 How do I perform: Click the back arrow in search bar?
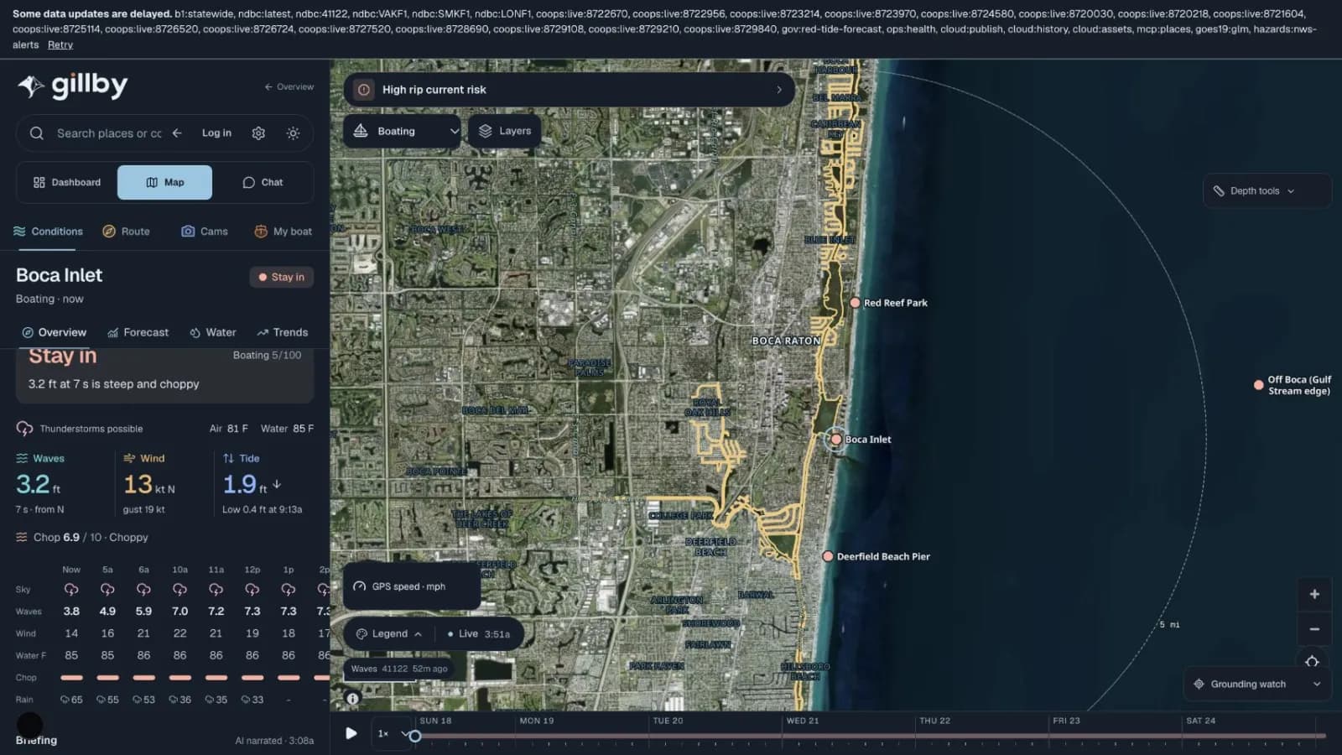pos(177,133)
